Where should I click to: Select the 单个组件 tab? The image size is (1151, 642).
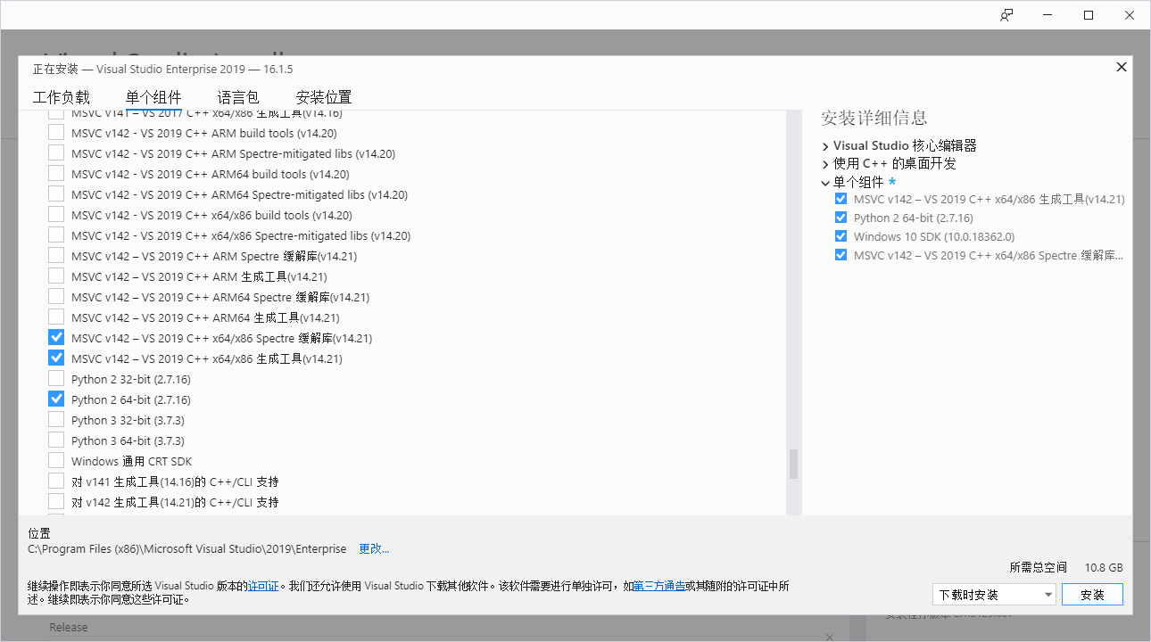(x=153, y=97)
